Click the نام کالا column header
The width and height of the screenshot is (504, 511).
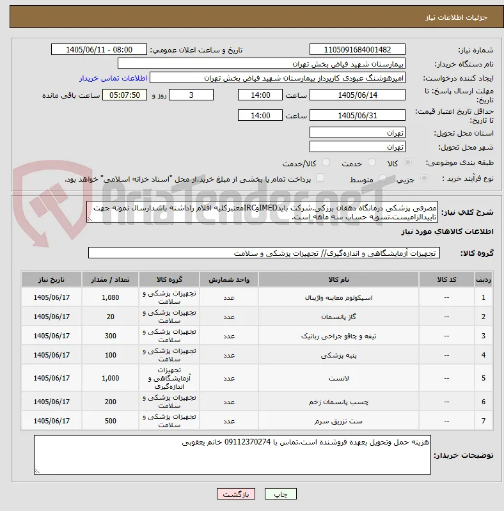(x=338, y=279)
